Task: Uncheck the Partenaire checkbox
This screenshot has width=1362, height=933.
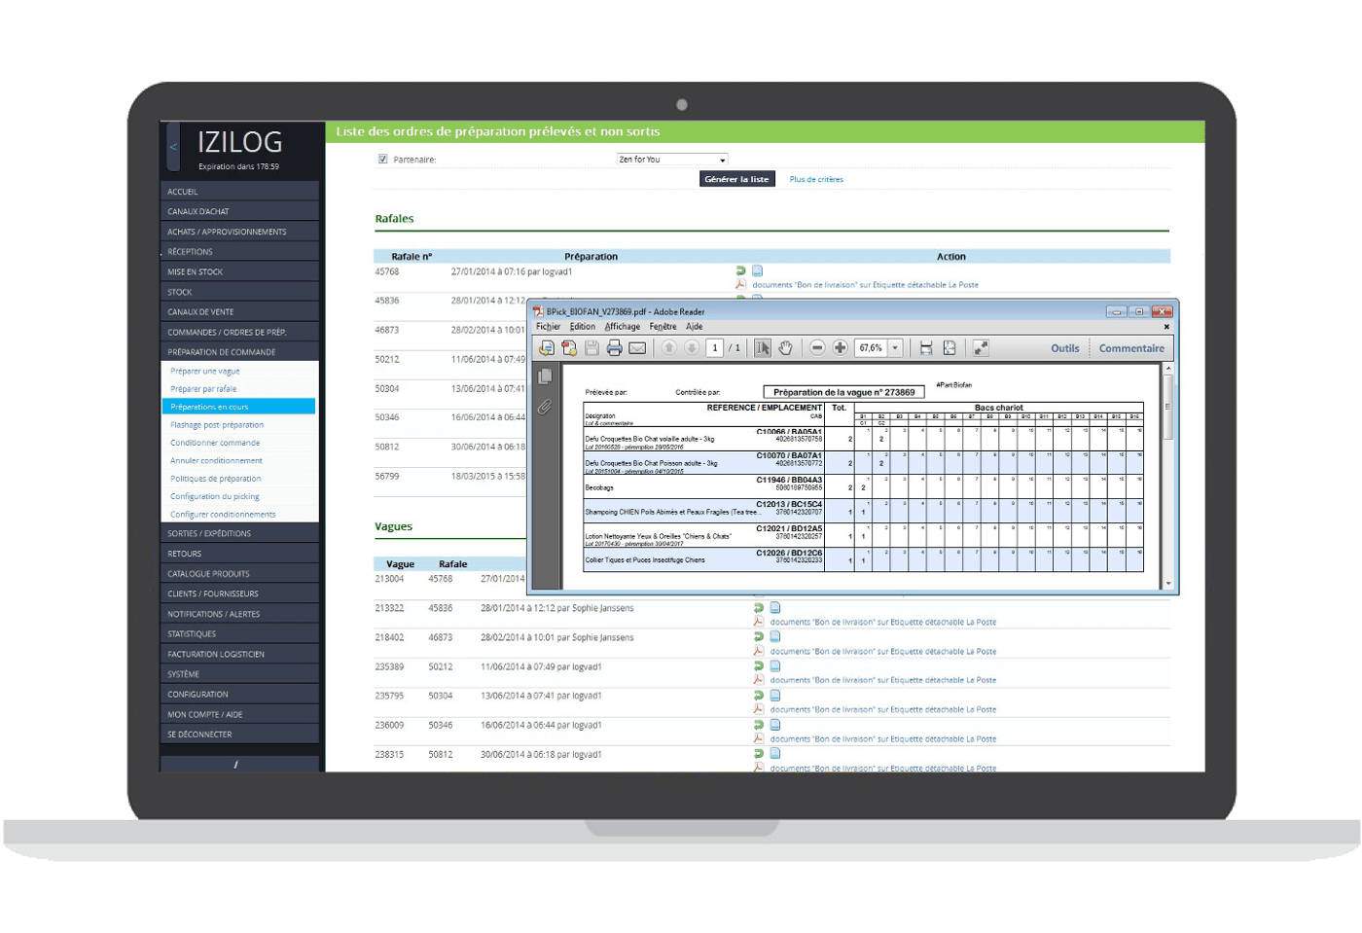Action: 382,160
